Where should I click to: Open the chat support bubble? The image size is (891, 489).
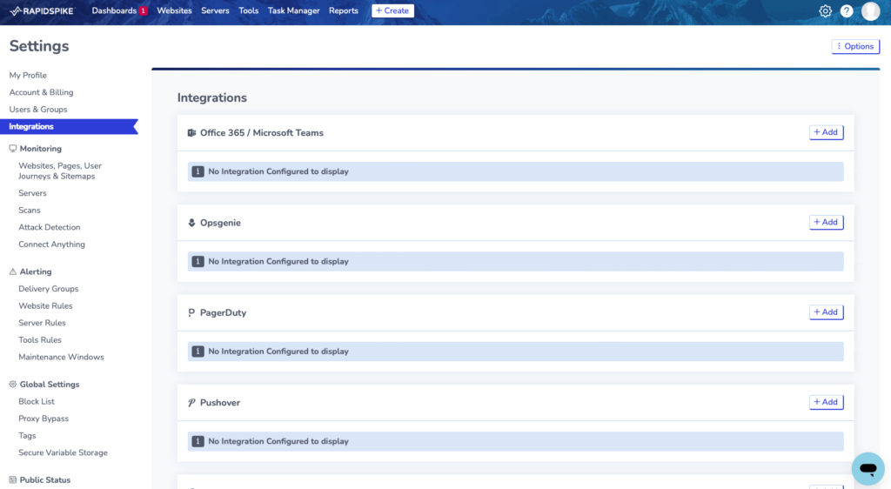(868, 469)
